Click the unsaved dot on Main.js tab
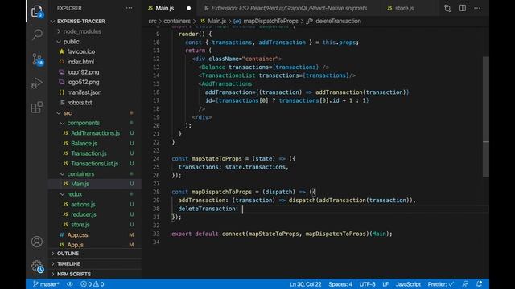The height and width of the screenshot is (289, 515). [189, 8]
